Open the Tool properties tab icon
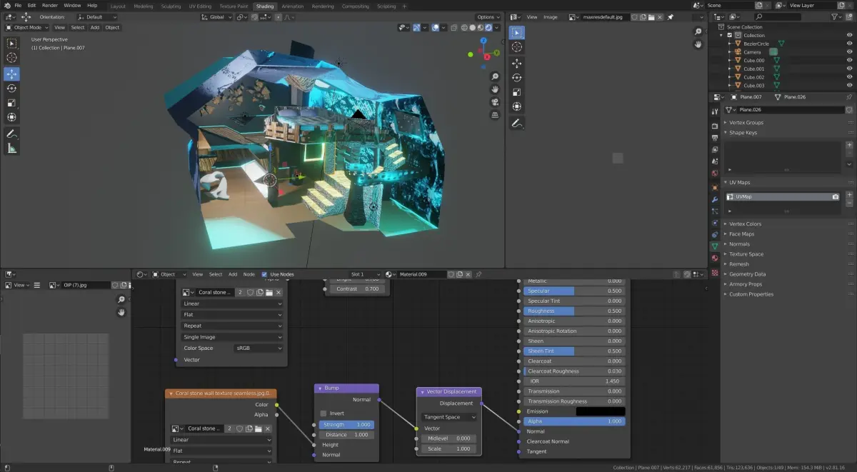The width and height of the screenshot is (857, 472). (714, 112)
